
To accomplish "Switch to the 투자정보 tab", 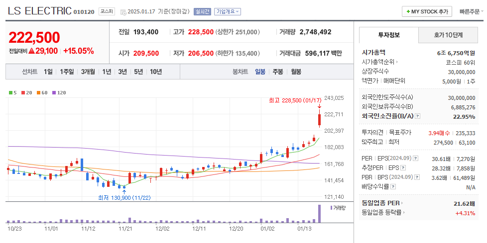I will pos(389,35).
